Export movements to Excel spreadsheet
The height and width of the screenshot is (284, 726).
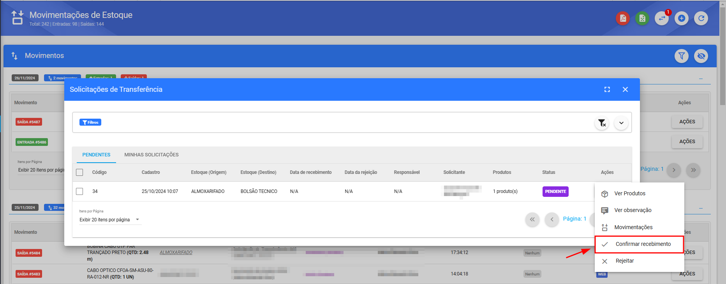click(x=642, y=18)
